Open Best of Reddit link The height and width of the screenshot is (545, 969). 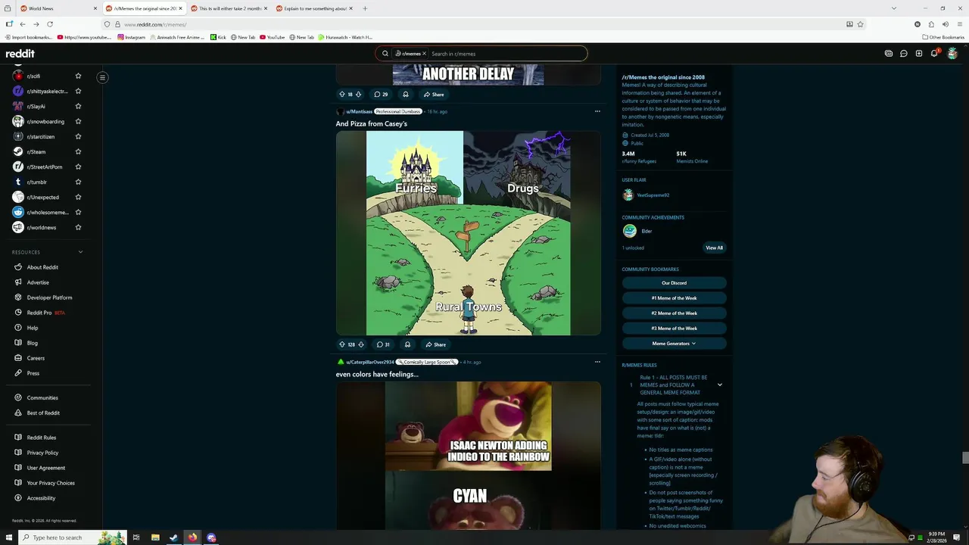pos(43,413)
